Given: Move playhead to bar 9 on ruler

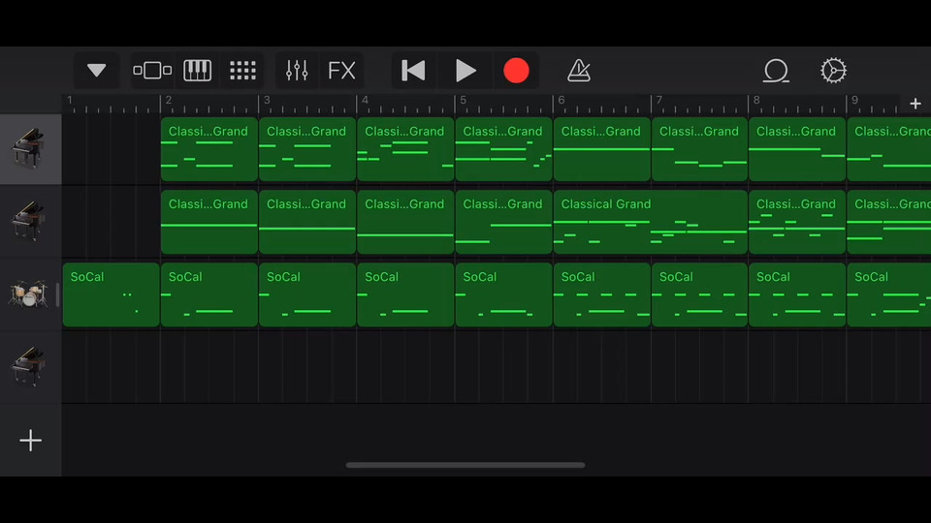Looking at the screenshot, I should pyautogui.click(x=855, y=100).
